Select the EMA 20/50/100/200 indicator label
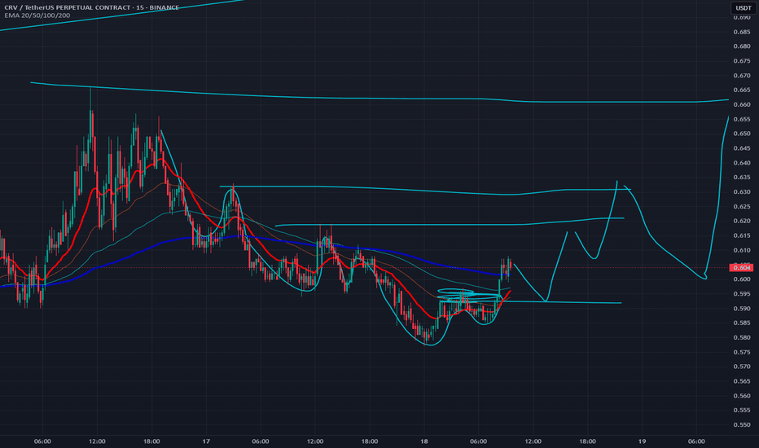The height and width of the screenshot is (448, 759). coord(37,15)
